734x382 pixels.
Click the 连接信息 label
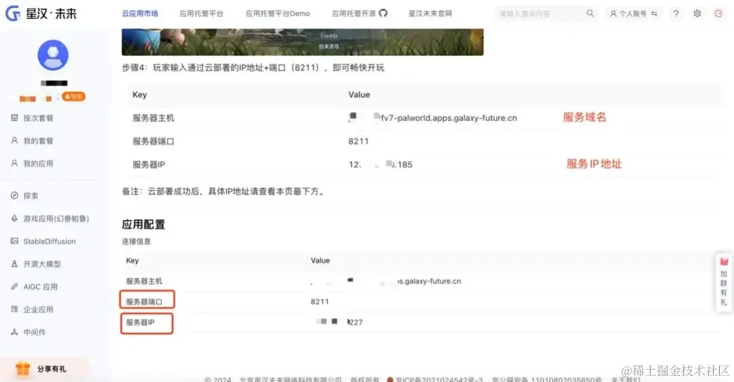point(136,241)
